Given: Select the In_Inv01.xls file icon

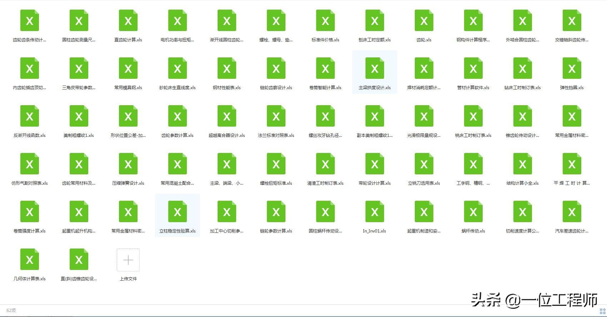Looking at the screenshot, I should coord(375,212).
